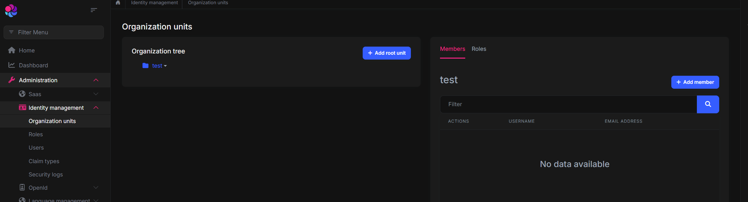Screen dimensions: 748x202
Task: Click the app logo in sidebar
Action: coord(11,10)
